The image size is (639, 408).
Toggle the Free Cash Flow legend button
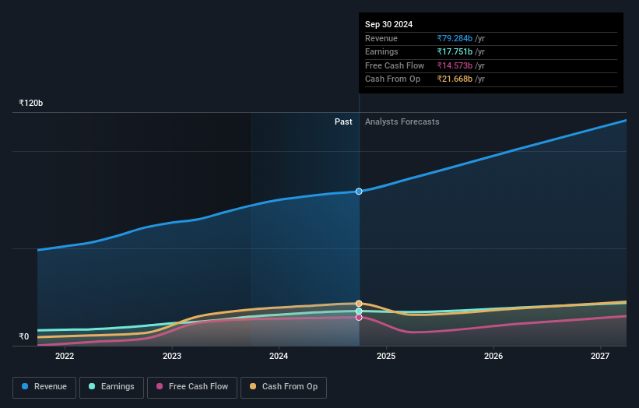tap(192, 387)
